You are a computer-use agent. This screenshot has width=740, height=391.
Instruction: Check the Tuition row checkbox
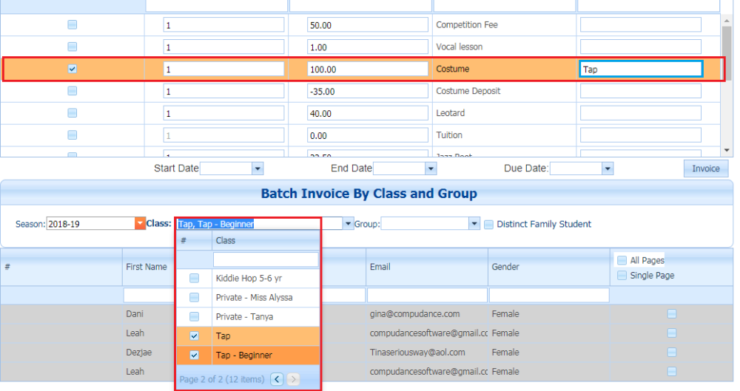coord(73,135)
